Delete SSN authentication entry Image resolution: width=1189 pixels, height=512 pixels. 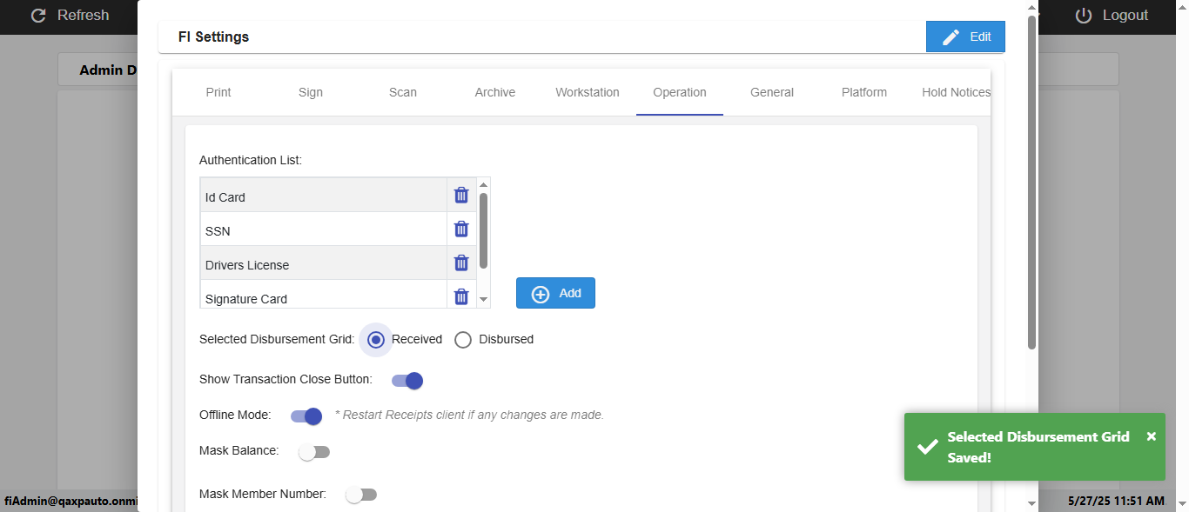[x=461, y=229]
